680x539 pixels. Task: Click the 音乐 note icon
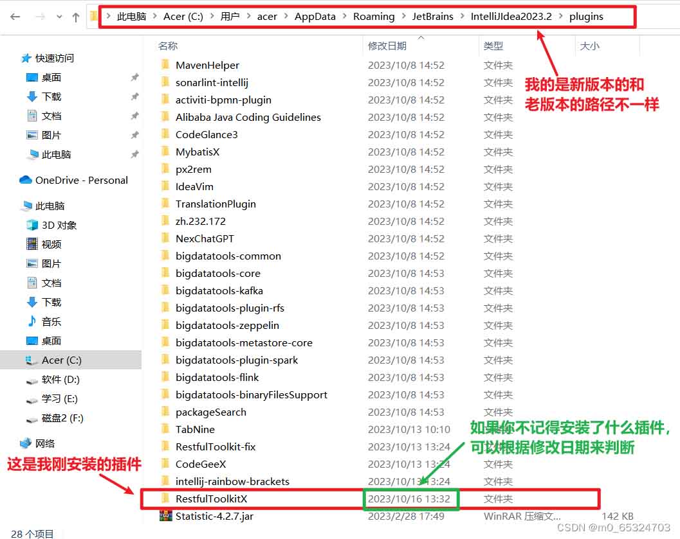32,321
